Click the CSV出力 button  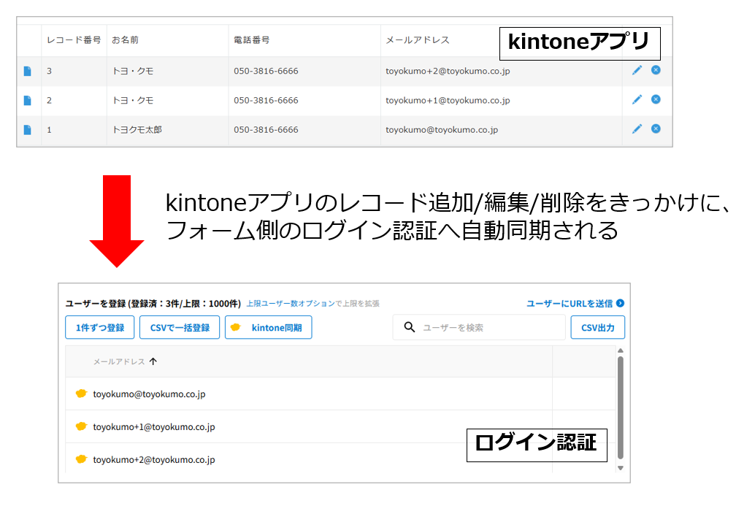coord(597,328)
